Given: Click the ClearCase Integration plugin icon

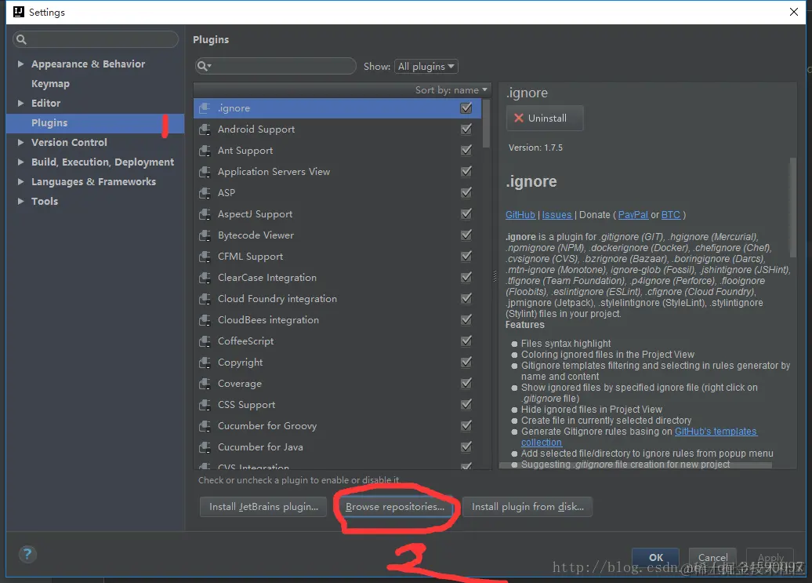Looking at the screenshot, I should click(x=205, y=279).
